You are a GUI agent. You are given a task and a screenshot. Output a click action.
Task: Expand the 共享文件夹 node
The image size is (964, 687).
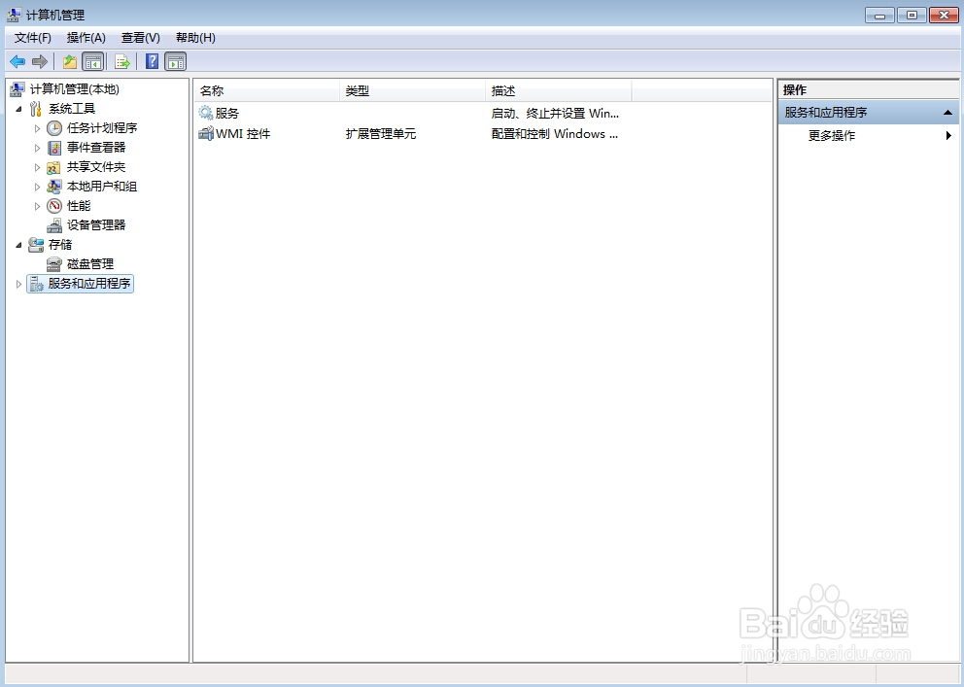pyautogui.click(x=37, y=168)
